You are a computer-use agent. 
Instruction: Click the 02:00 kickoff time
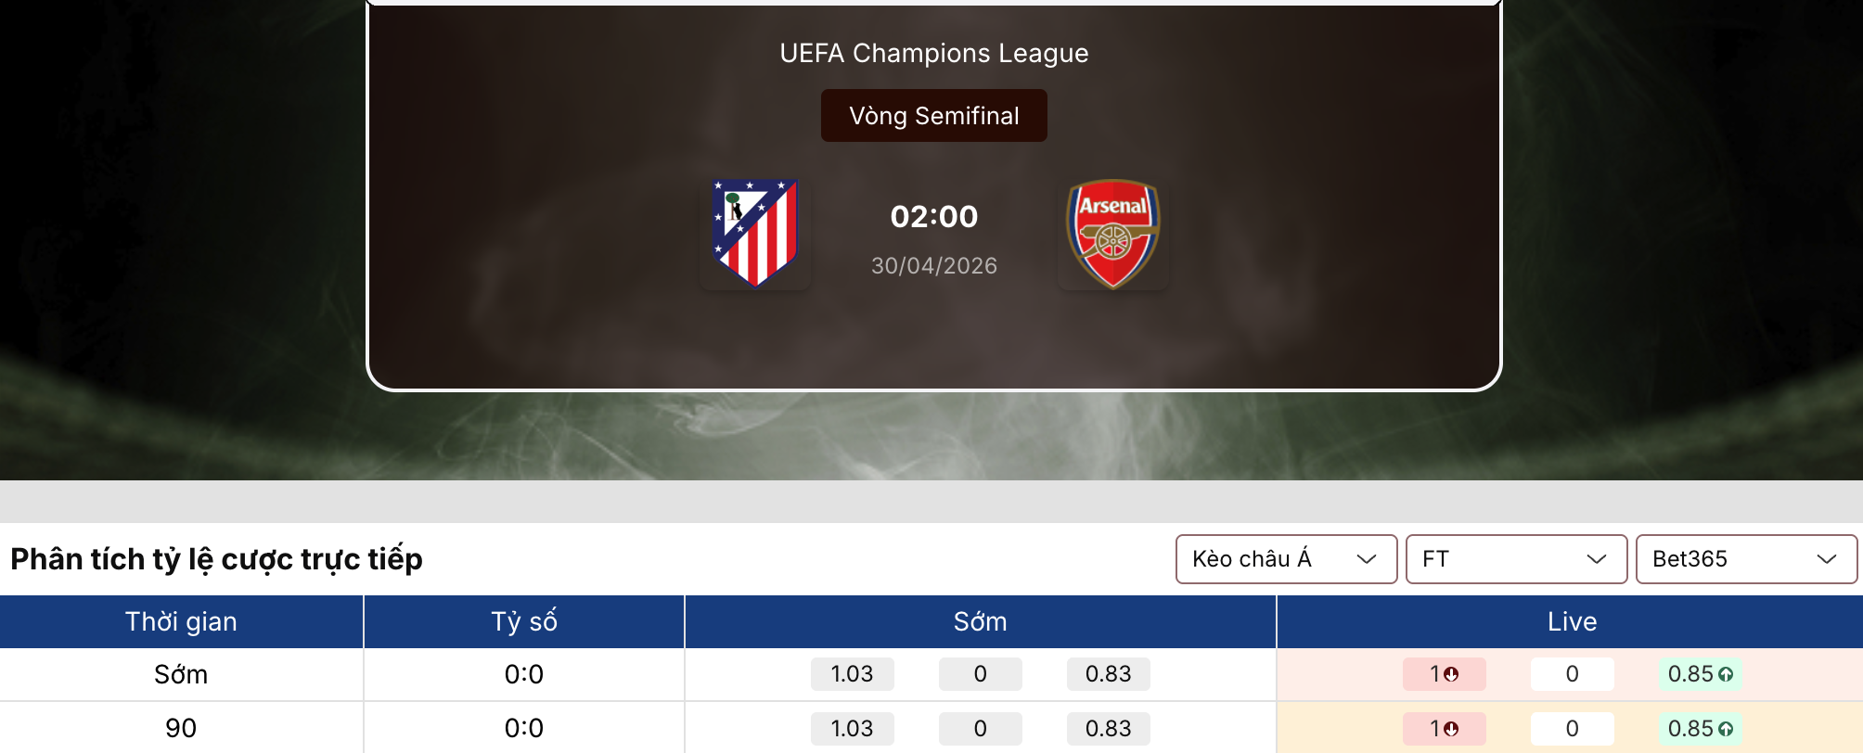(x=933, y=216)
